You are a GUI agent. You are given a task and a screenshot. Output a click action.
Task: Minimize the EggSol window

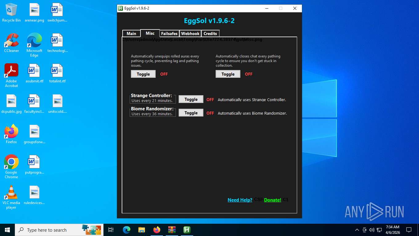coord(266,8)
